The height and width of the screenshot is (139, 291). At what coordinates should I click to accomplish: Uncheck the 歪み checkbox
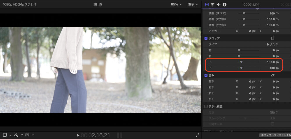click(x=206, y=75)
